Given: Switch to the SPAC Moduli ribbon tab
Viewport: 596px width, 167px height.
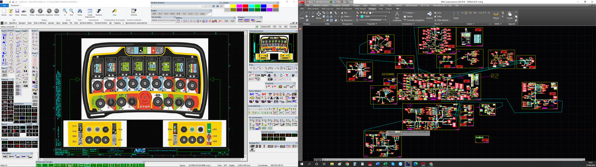Looking at the screenshot, I should (x=360, y=9).
